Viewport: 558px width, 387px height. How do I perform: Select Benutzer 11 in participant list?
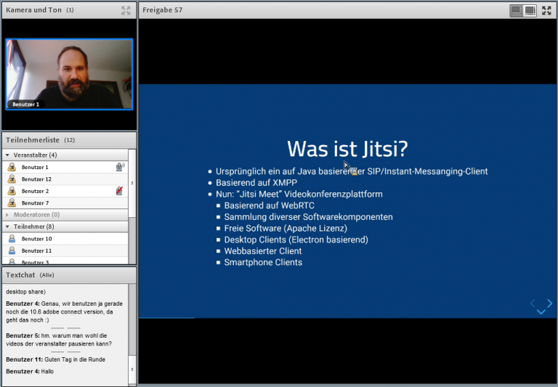pyautogui.click(x=65, y=250)
